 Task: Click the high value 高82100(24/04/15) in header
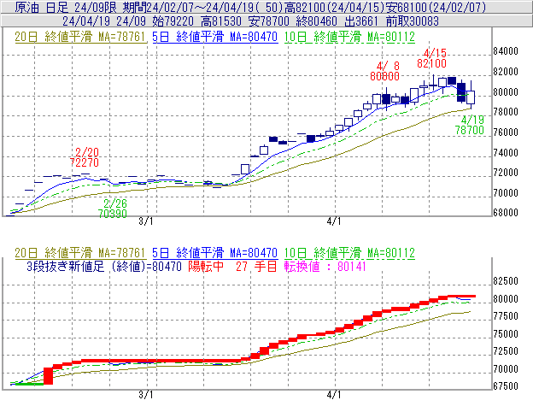click(x=334, y=7)
